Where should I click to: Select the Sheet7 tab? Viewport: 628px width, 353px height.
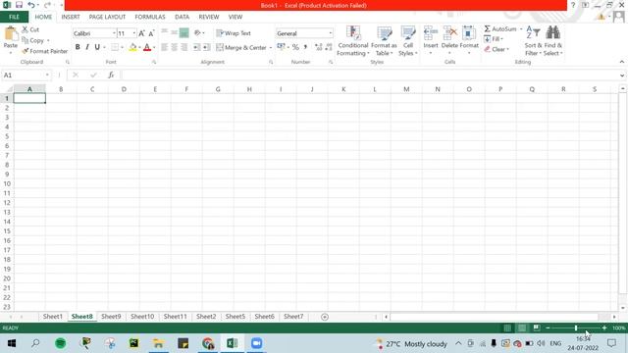coord(293,316)
